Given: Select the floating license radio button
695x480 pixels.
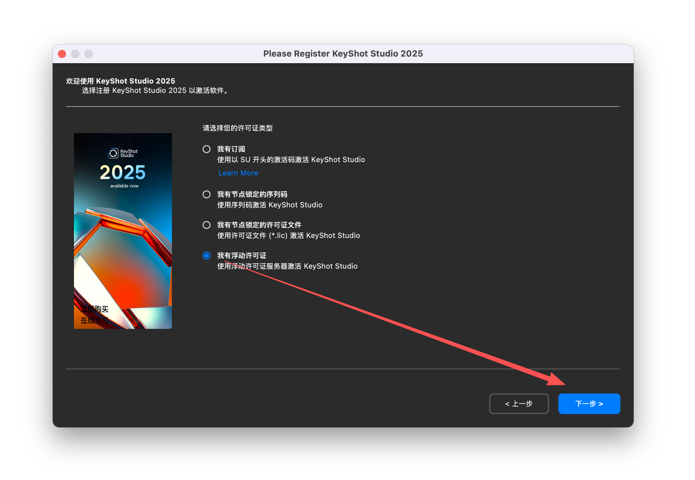Looking at the screenshot, I should pyautogui.click(x=207, y=256).
